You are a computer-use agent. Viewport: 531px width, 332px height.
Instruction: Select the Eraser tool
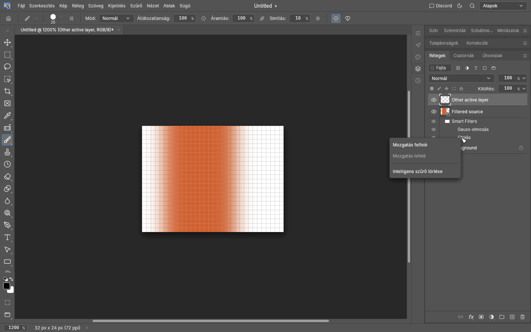click(x=7, y=176)
